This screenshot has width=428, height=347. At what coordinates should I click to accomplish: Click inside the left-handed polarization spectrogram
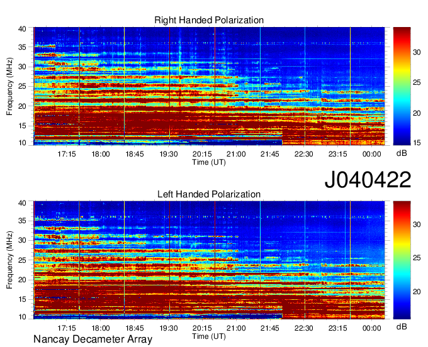pyautogui.click(x=209, y=260)
